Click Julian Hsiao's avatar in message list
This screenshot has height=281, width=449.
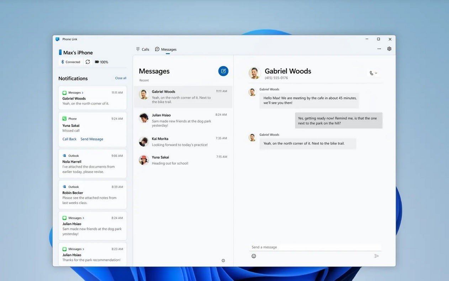(144, 118)
